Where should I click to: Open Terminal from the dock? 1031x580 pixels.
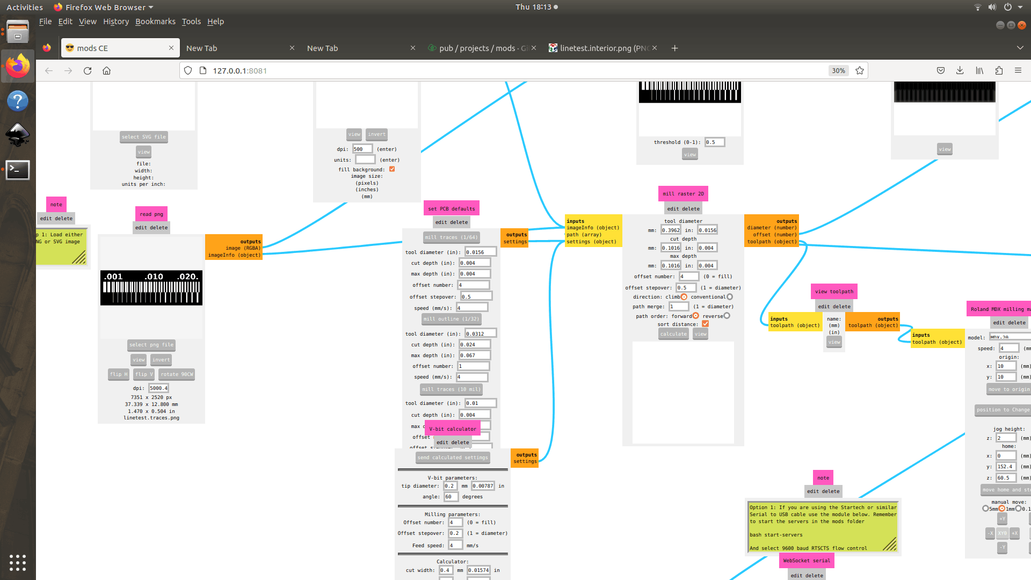17,170
